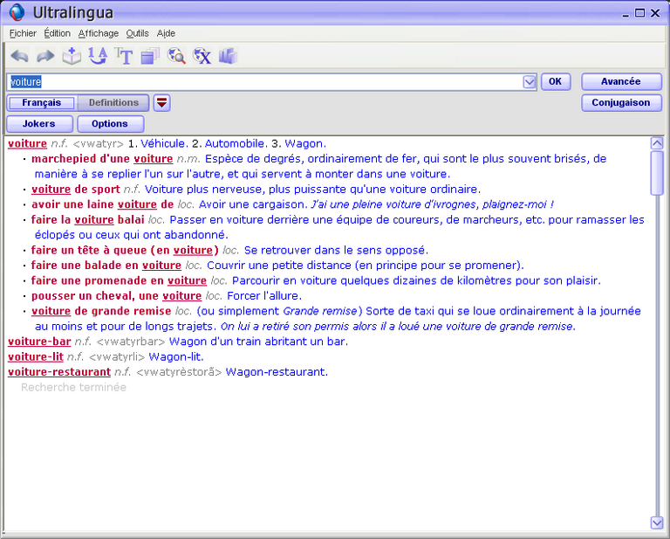Go forward with the right arrow icon

pos(45,56)
